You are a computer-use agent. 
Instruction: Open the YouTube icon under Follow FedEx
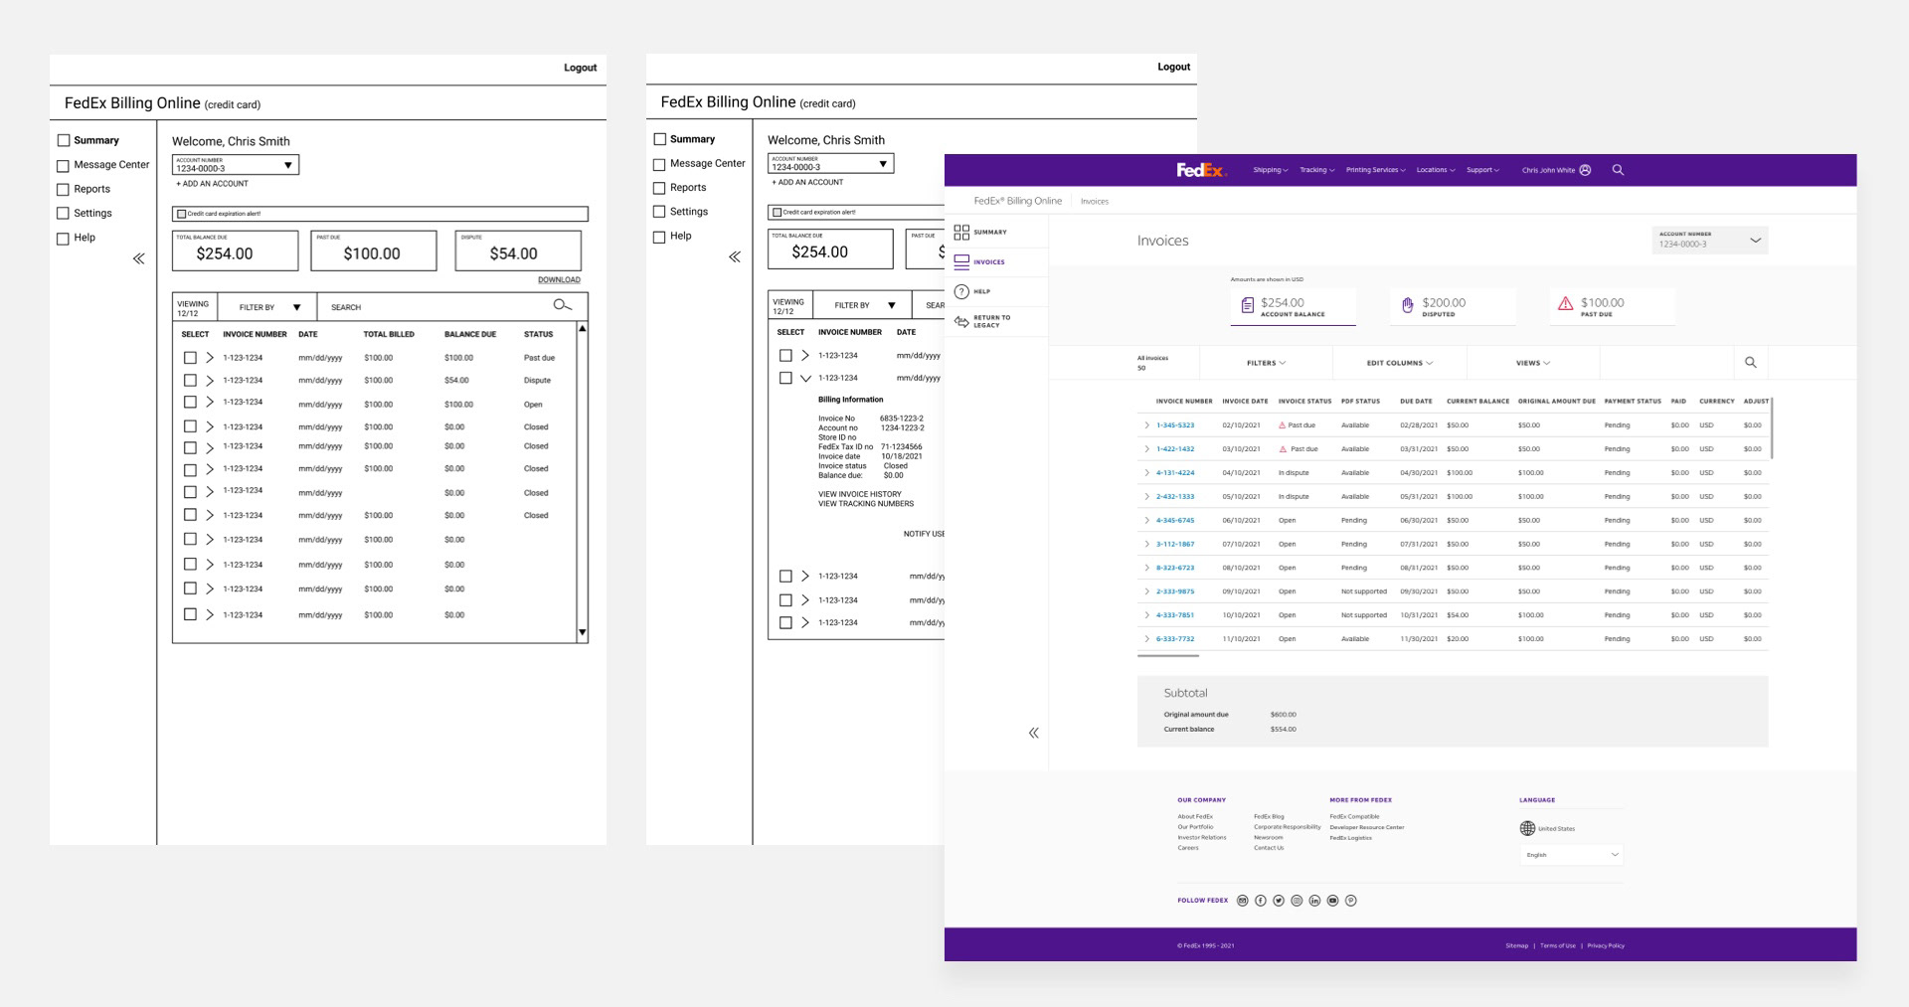click(x=1332, y=901)
